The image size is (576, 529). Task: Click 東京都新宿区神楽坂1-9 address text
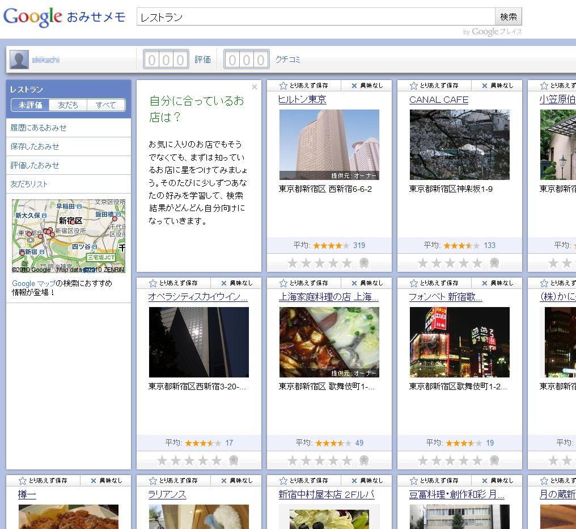coord(451,189)
